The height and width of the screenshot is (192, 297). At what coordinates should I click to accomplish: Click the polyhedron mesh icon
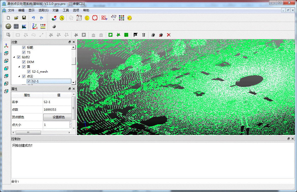8,26
